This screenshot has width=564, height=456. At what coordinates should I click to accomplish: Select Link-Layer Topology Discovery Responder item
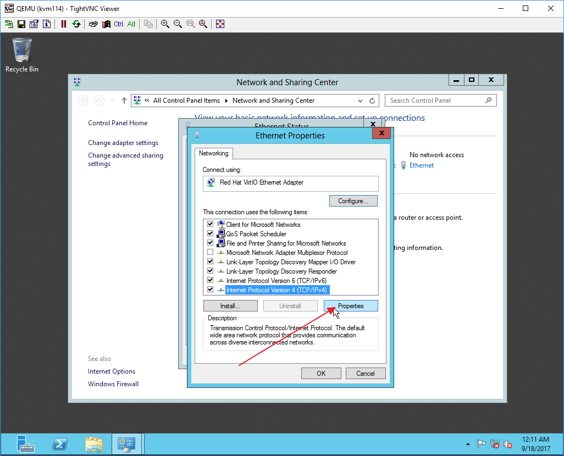click(281, 271)
